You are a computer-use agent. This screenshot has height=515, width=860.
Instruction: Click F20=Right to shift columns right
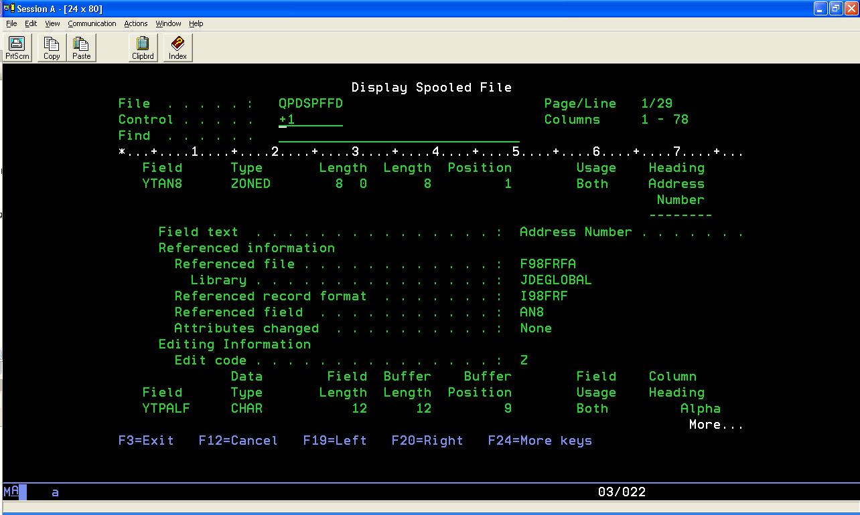coord(427,440)
